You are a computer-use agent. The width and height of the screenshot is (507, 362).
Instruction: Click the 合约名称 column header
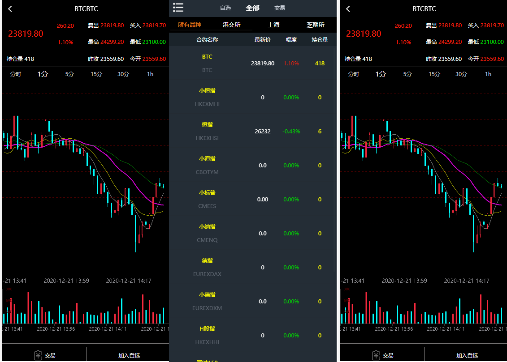207,40
